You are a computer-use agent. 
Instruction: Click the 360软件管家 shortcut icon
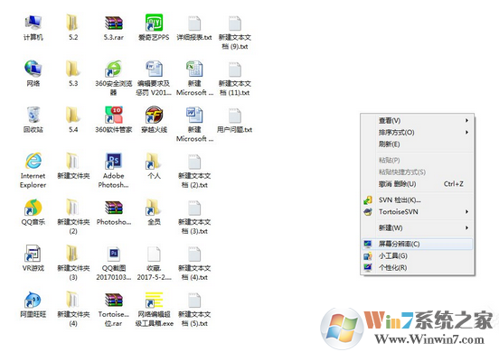(x=114, y=120)
